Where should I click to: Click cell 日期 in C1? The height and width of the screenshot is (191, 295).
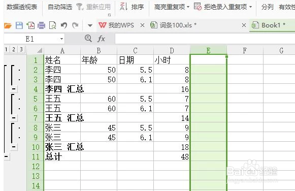click(135, 60)
